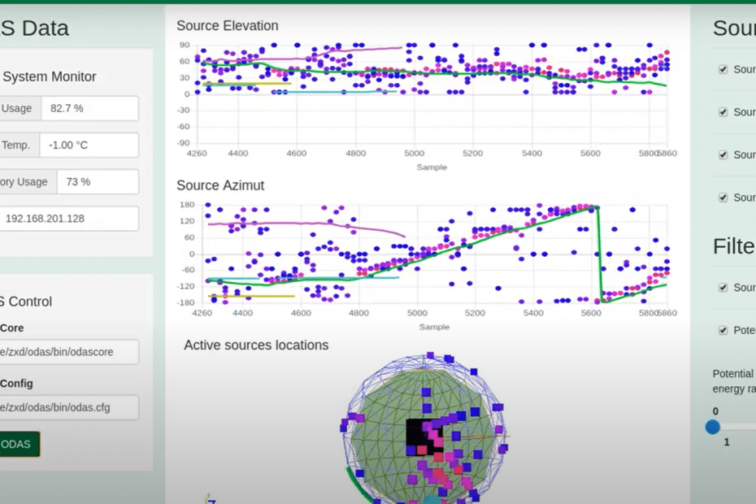Toggle the Potential sources filter checkbox
This screenshot has height=504, width=756.
(723, 330)
